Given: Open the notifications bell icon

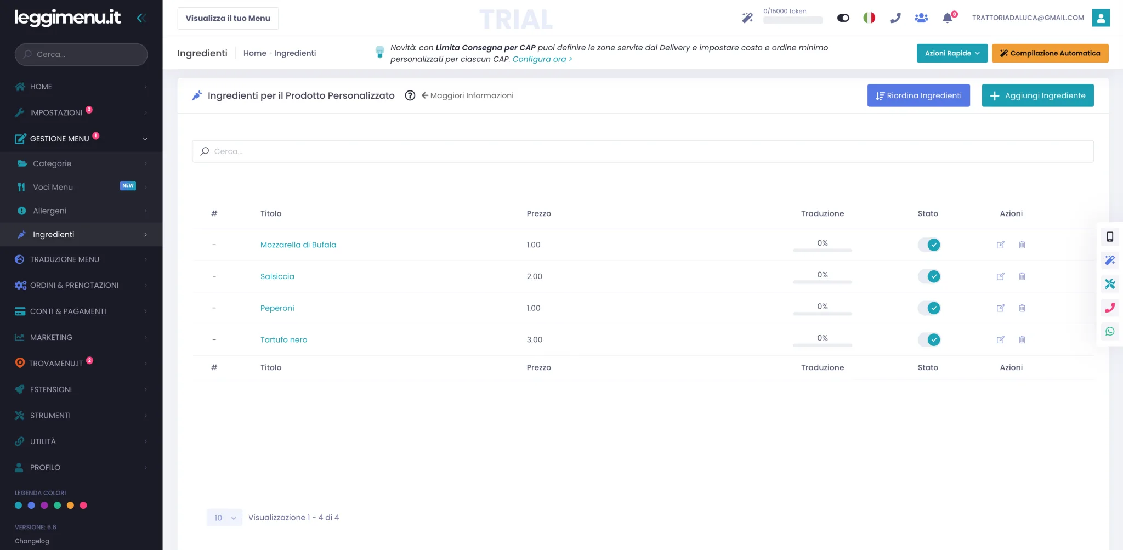Looking at the screenshot, I should tap(947, 18).
